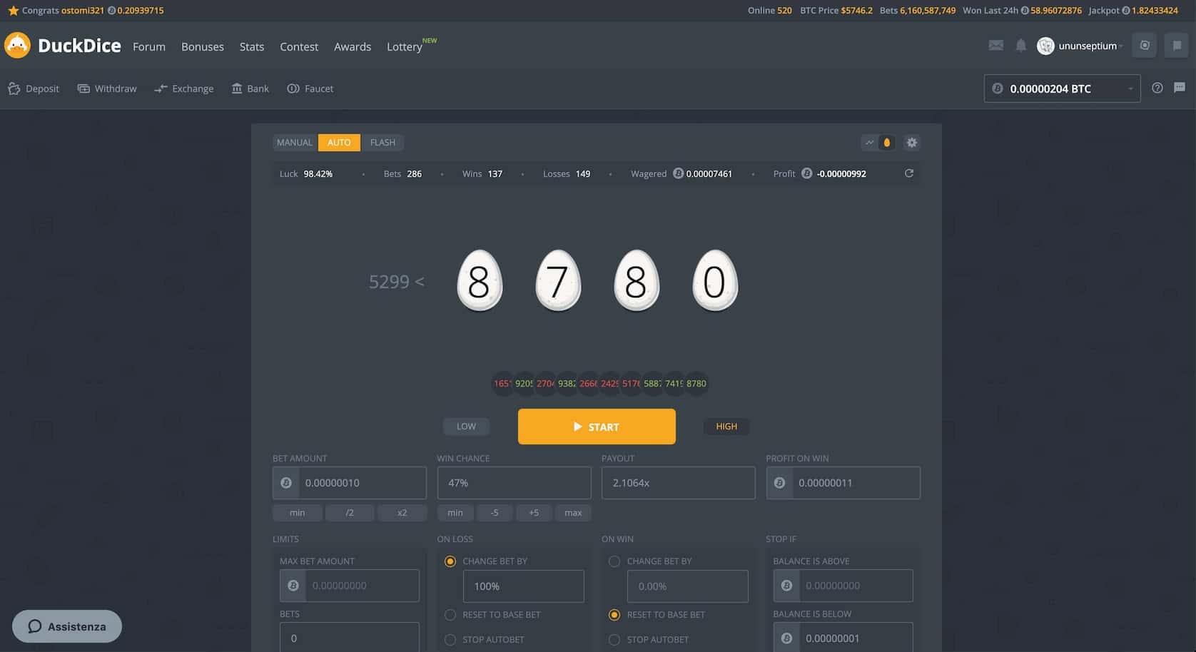Open the notifications bell
The width and height of the screenshot is (1196, 652).
point(1020,46)
